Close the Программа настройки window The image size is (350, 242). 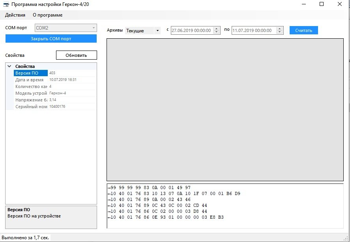pyautogui.click(x=339, y=4)
